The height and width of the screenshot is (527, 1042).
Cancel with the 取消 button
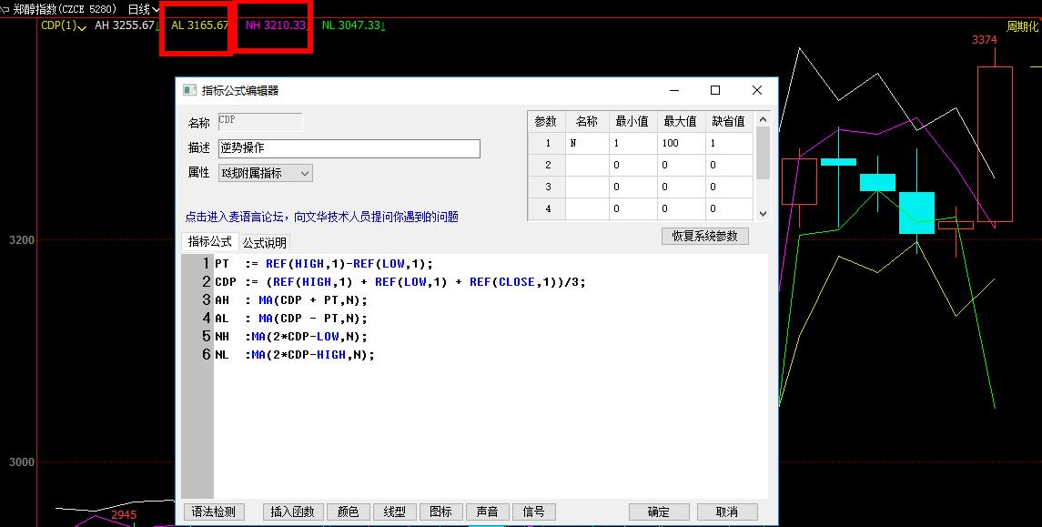coord(727,512)
